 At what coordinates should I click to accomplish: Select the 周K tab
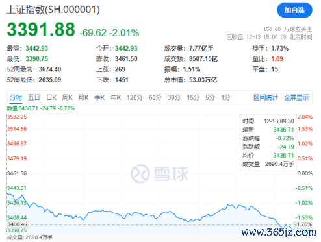68,97
